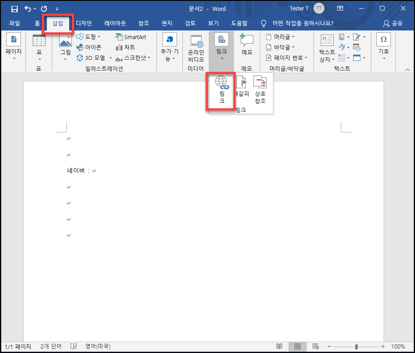The height and width of the screenshot is (353, 415).
Task: Switch to Read Mode view
Action: pos(279,346)
